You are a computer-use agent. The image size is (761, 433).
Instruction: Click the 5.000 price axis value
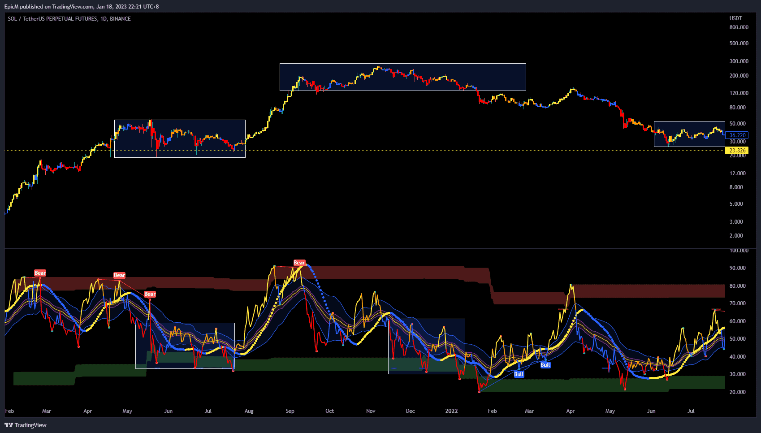(736, 204)
